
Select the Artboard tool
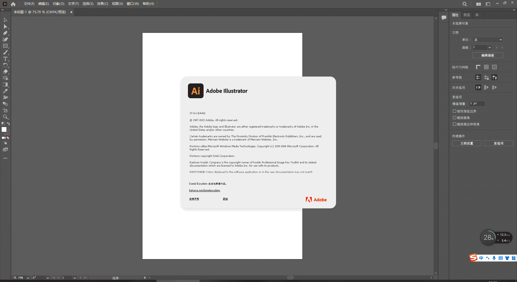pos(6,110)
